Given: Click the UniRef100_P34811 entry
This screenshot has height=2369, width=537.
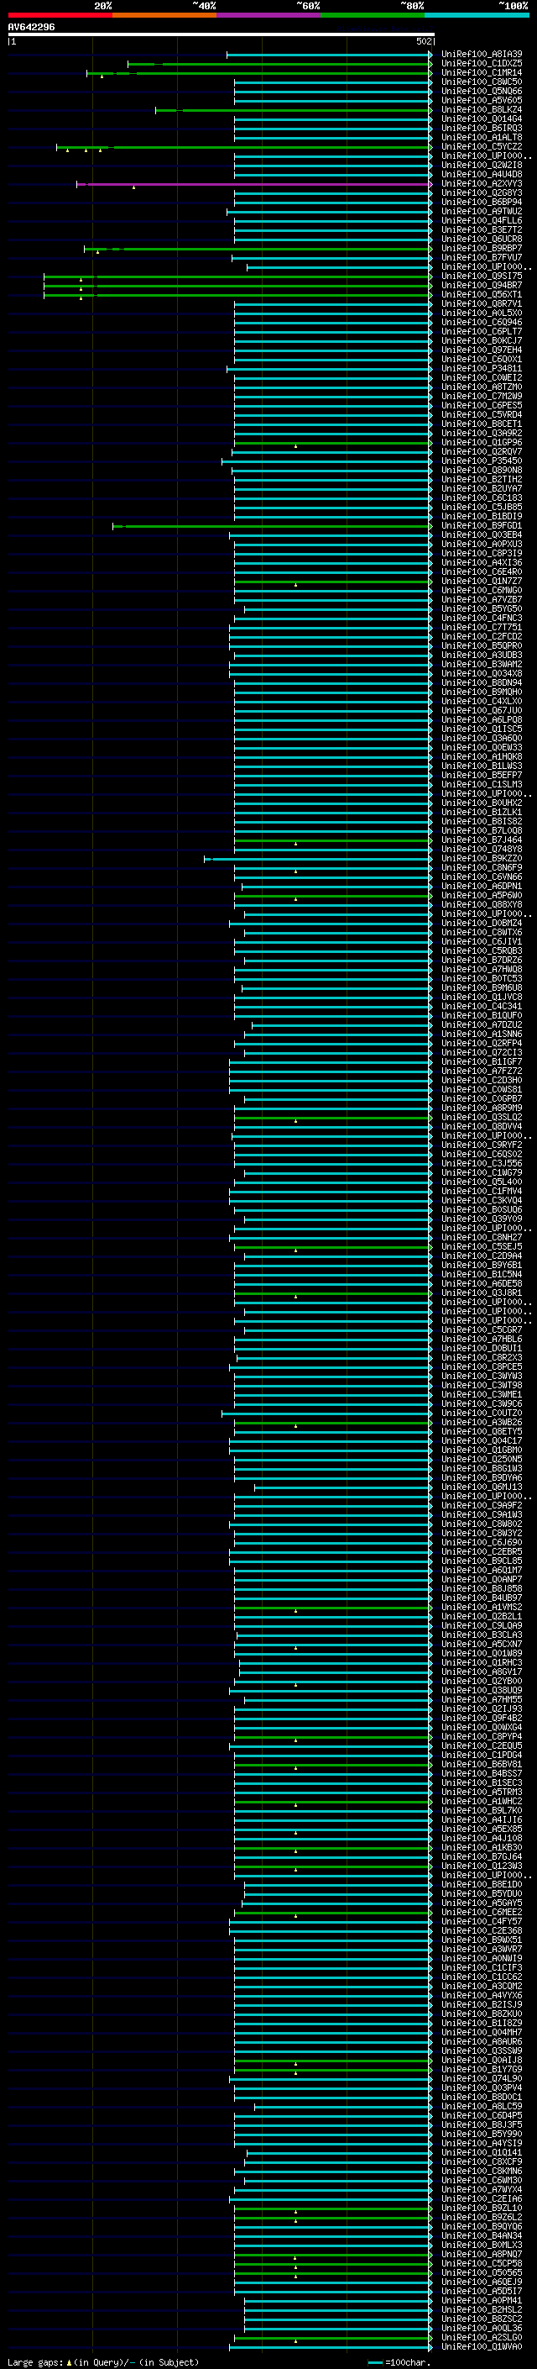Looking at the screenshot, I should [481, 369].
